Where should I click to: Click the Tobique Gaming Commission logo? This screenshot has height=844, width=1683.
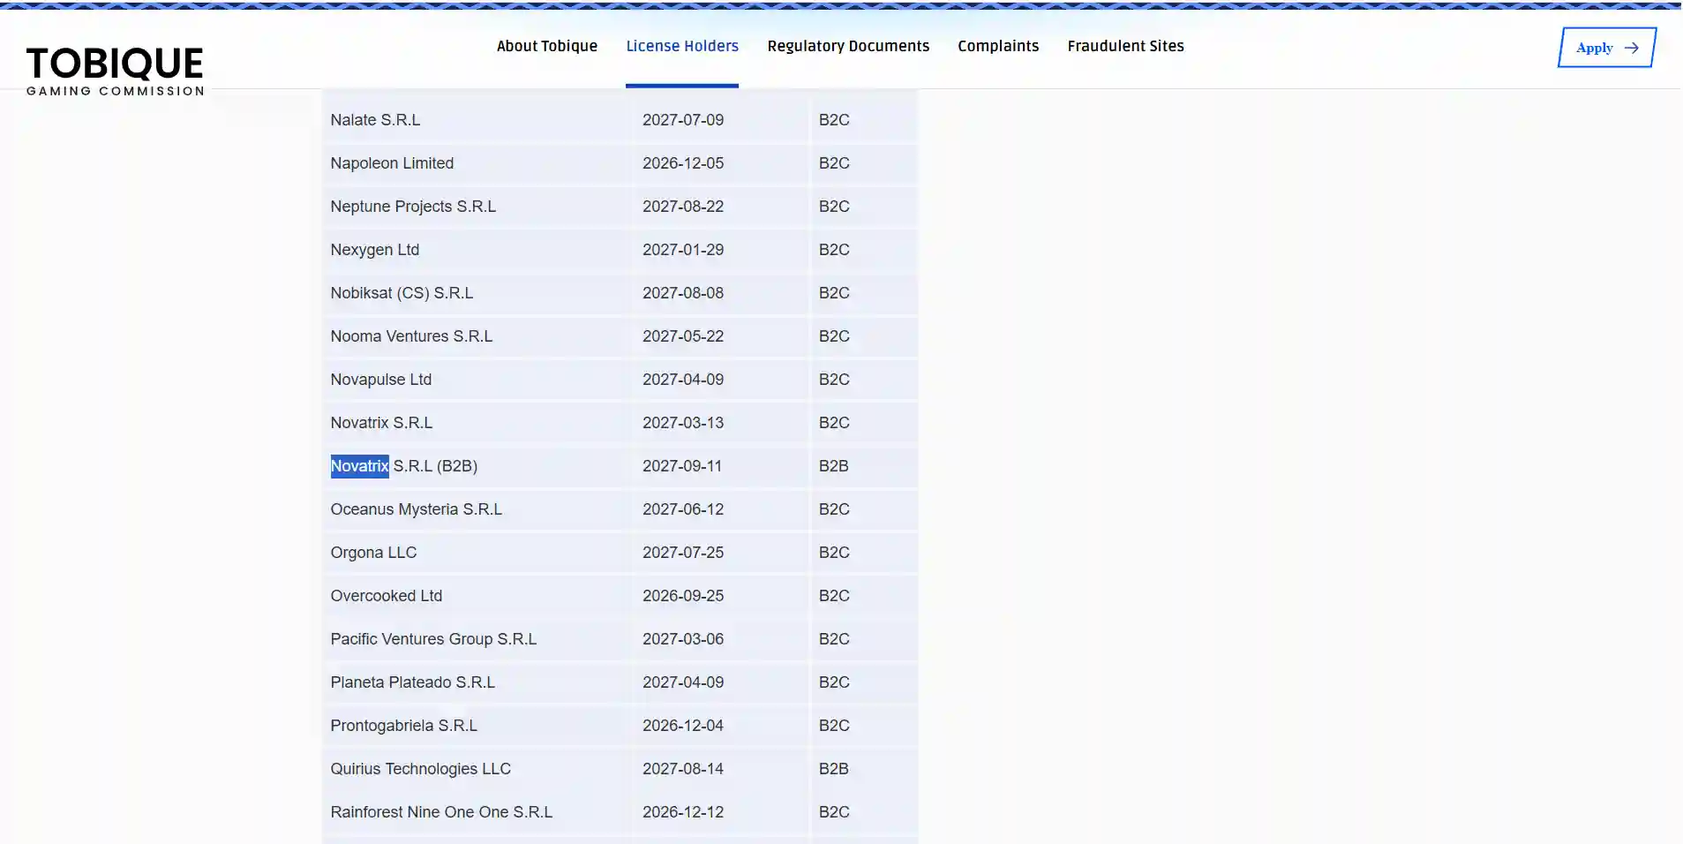tap(115, 71)
